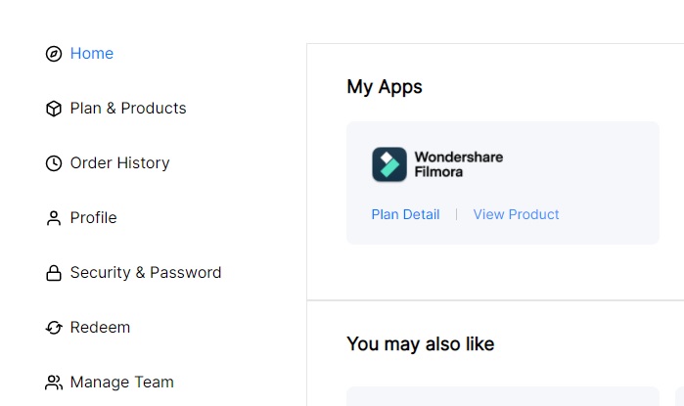This screenshot has height=406, width=684.
Task: Open the Order History page
Action: (120, 162)
